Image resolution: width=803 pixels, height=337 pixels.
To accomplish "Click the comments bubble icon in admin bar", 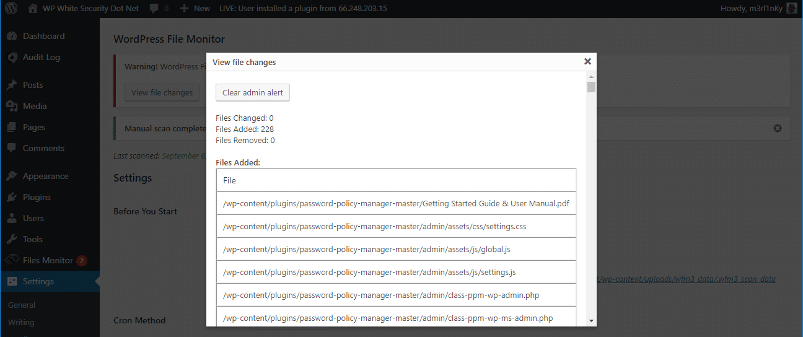I will pos(154,9).
